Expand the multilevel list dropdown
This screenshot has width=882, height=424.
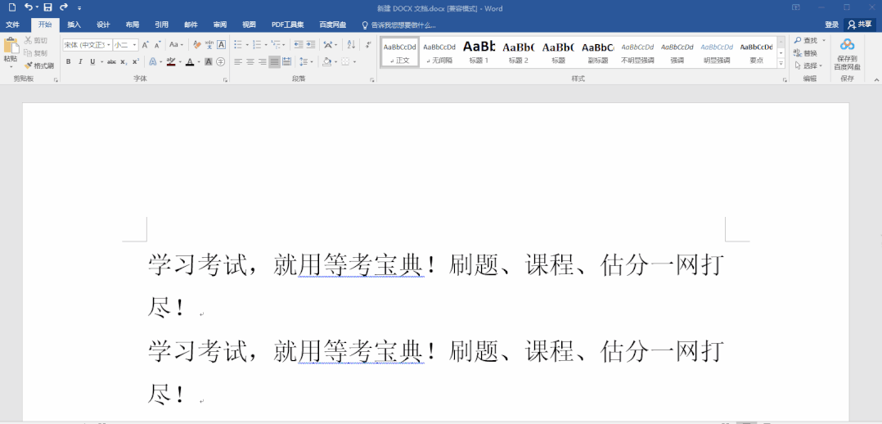(283, 44)
